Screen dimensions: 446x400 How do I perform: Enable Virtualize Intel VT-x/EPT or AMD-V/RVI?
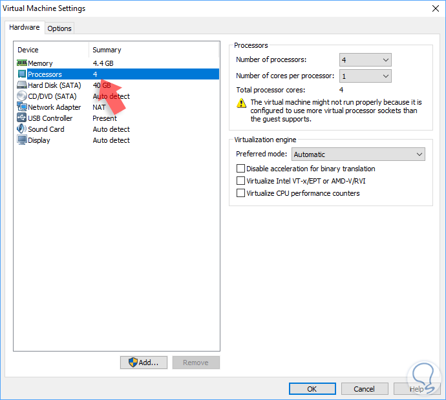point(240,180)
